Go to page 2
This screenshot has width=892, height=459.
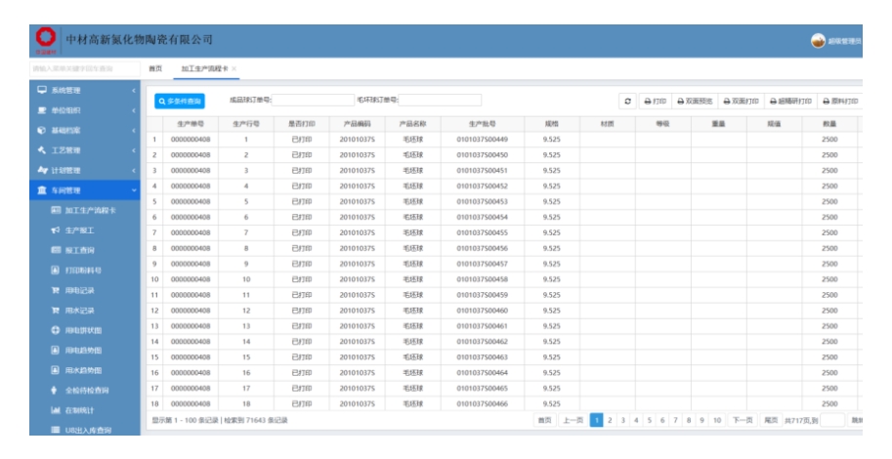(x=610, y=420)
